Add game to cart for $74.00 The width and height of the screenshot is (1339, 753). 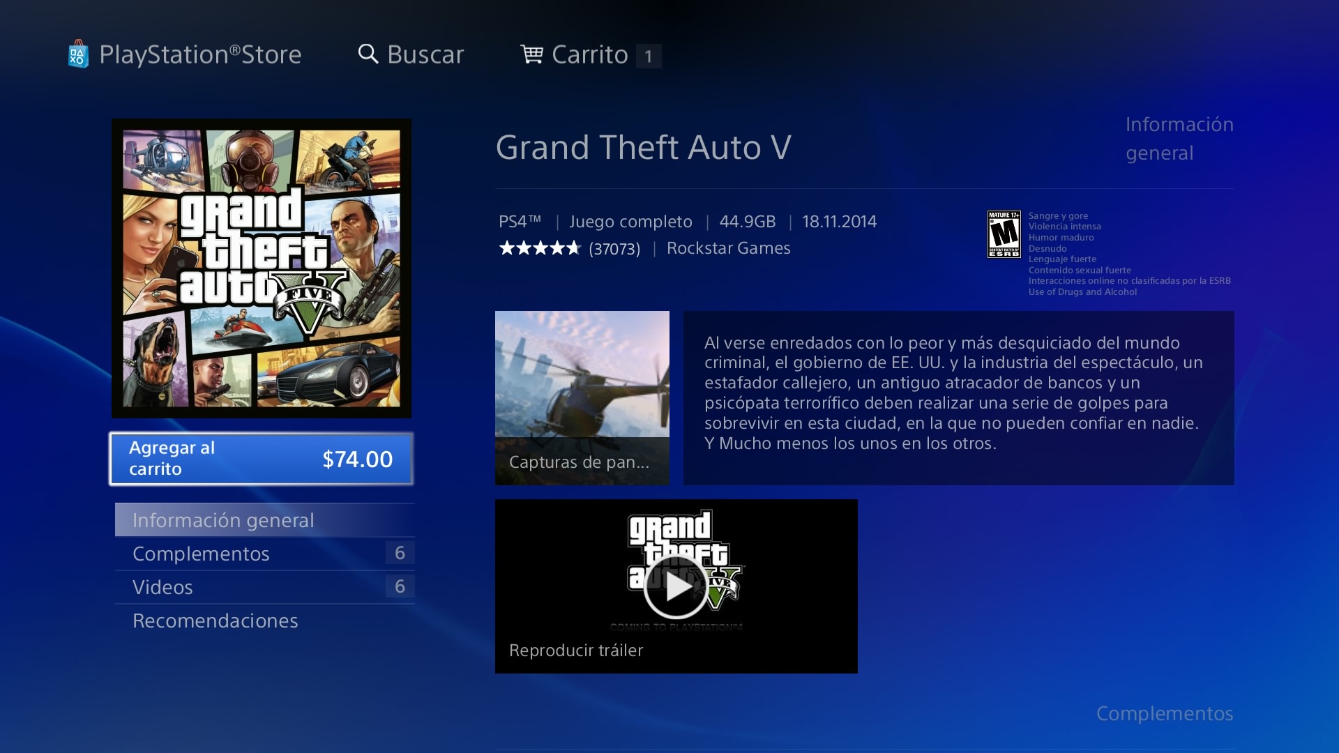pyautogui.click(x=262, y=459)
